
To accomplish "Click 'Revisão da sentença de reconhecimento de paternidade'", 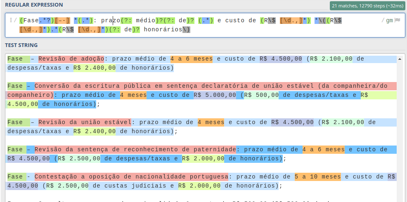I will click(135, 149).
